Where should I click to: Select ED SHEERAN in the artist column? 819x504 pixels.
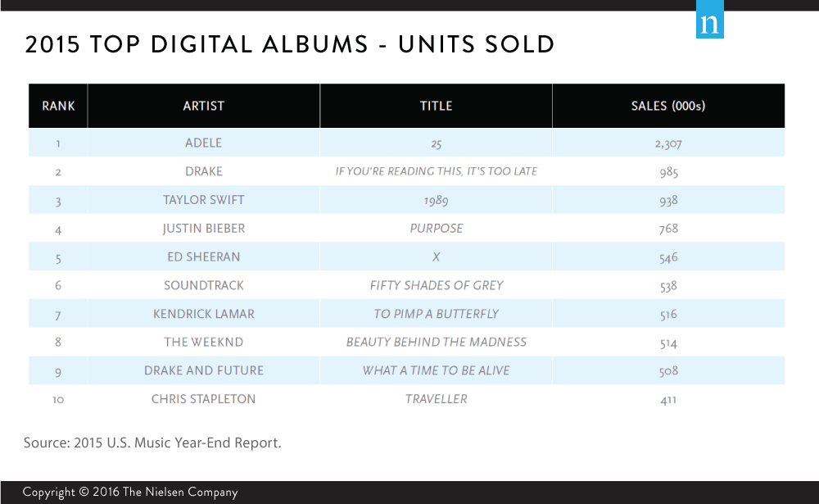[204, 257]
